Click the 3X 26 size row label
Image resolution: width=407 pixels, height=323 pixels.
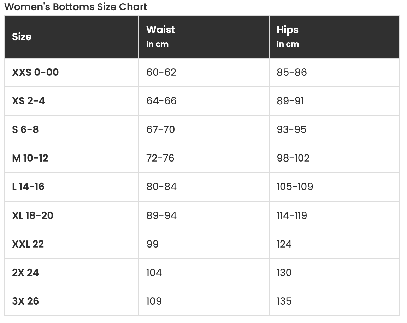point(25,301)
